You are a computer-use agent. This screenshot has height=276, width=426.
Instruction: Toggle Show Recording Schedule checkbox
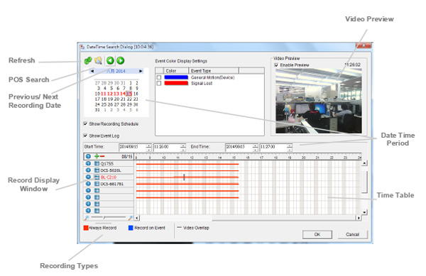coord(85,123)
